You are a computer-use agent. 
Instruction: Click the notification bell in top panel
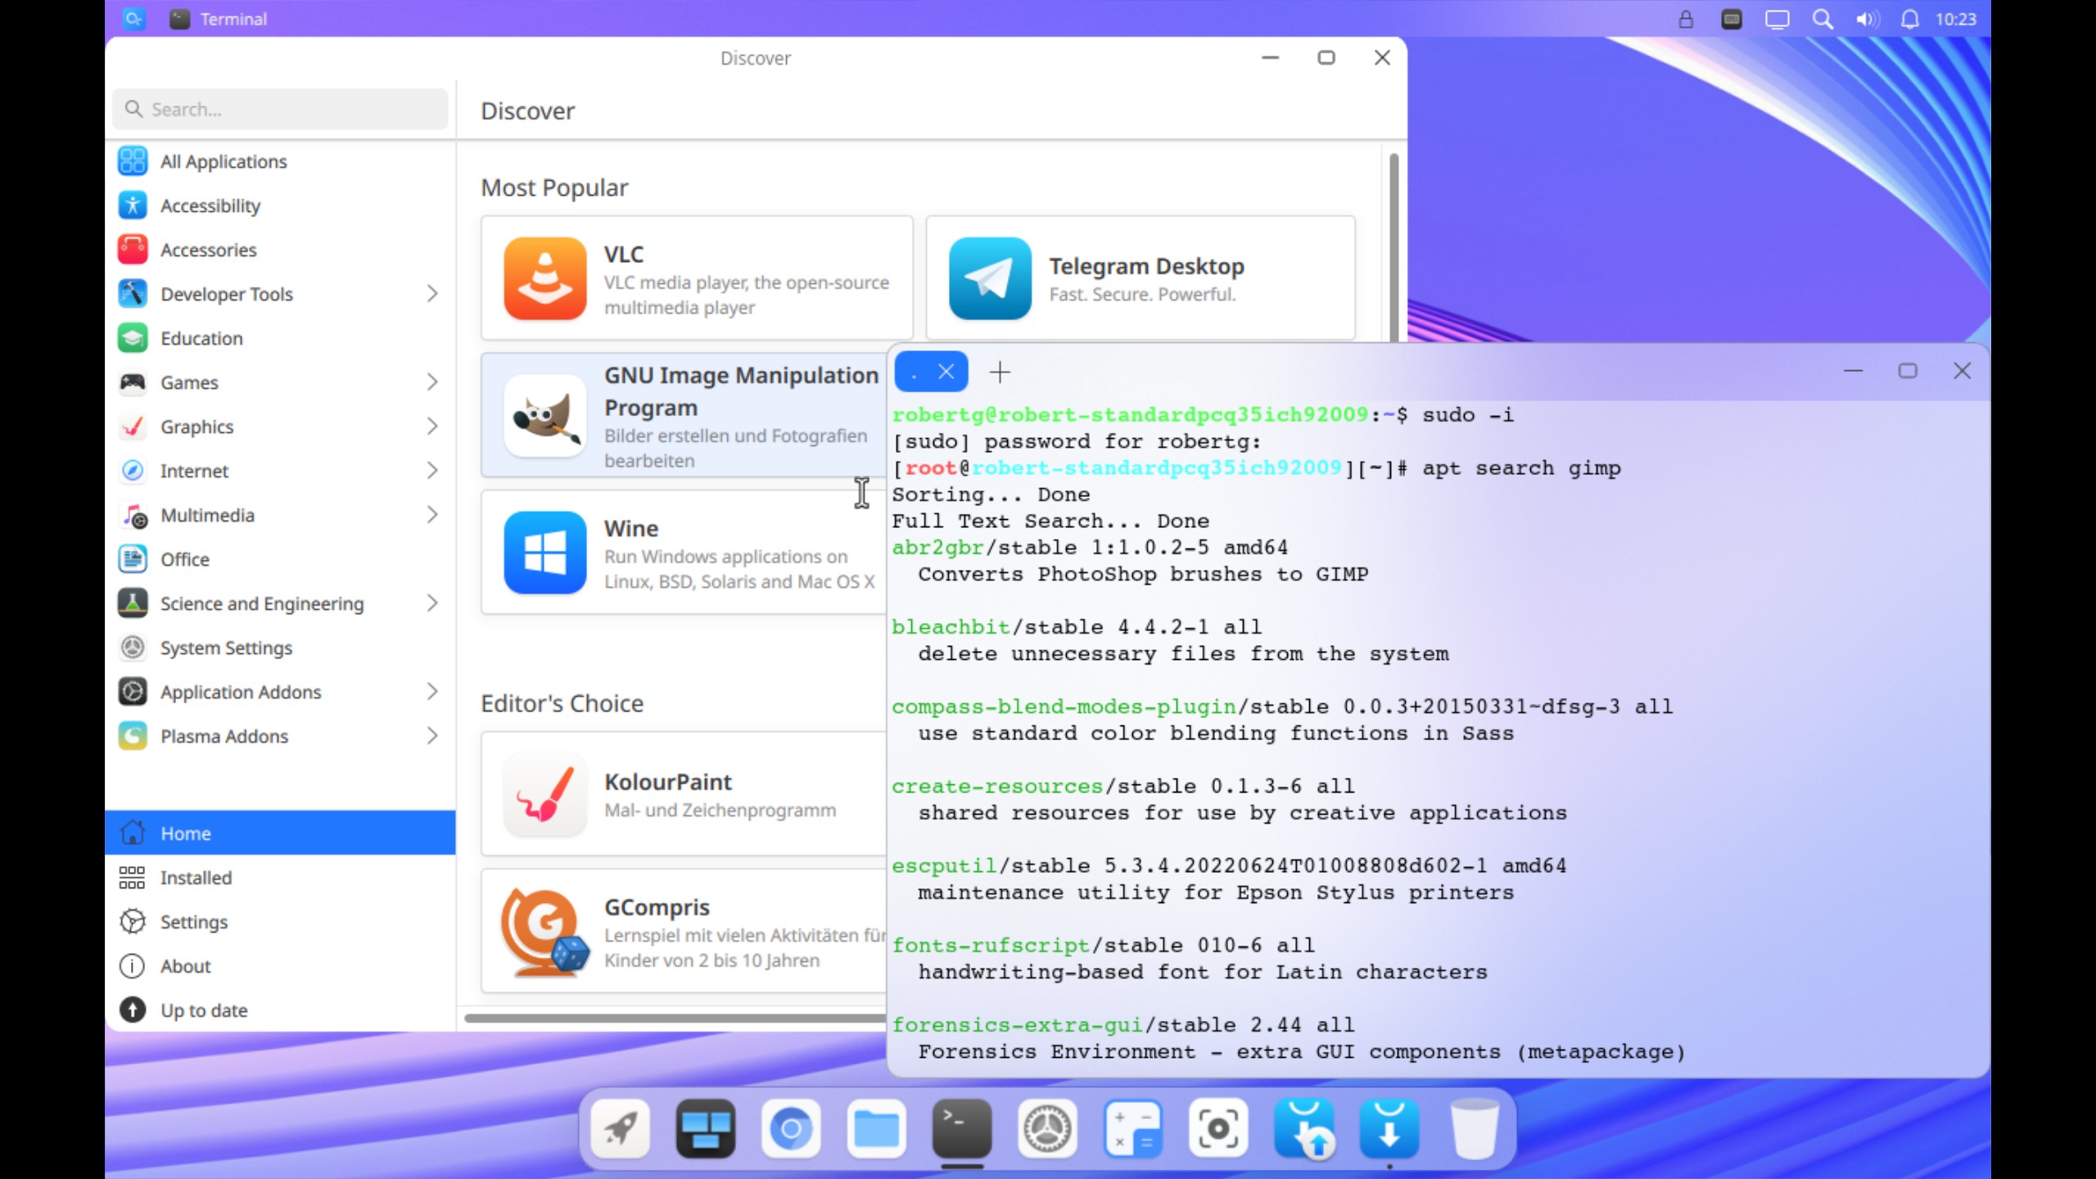pyautogui.click(x=1909, y=19)
